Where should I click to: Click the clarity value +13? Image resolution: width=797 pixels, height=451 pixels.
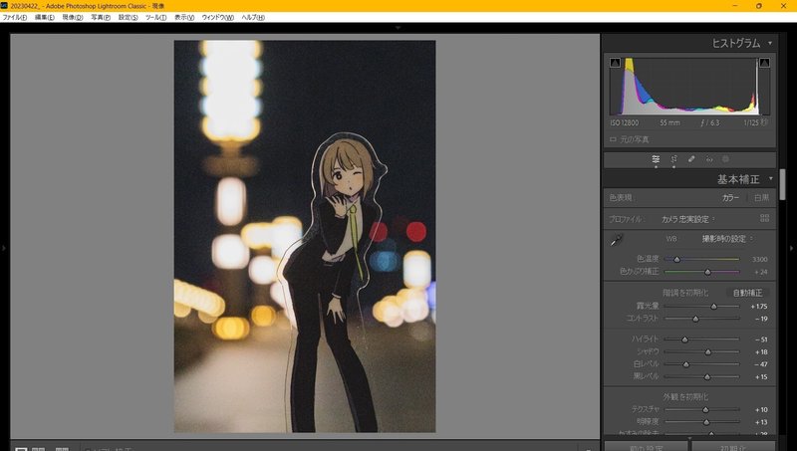(761, 422)
